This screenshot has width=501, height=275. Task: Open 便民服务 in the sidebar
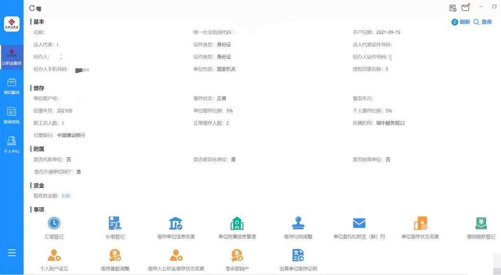[x=12, y=86]
